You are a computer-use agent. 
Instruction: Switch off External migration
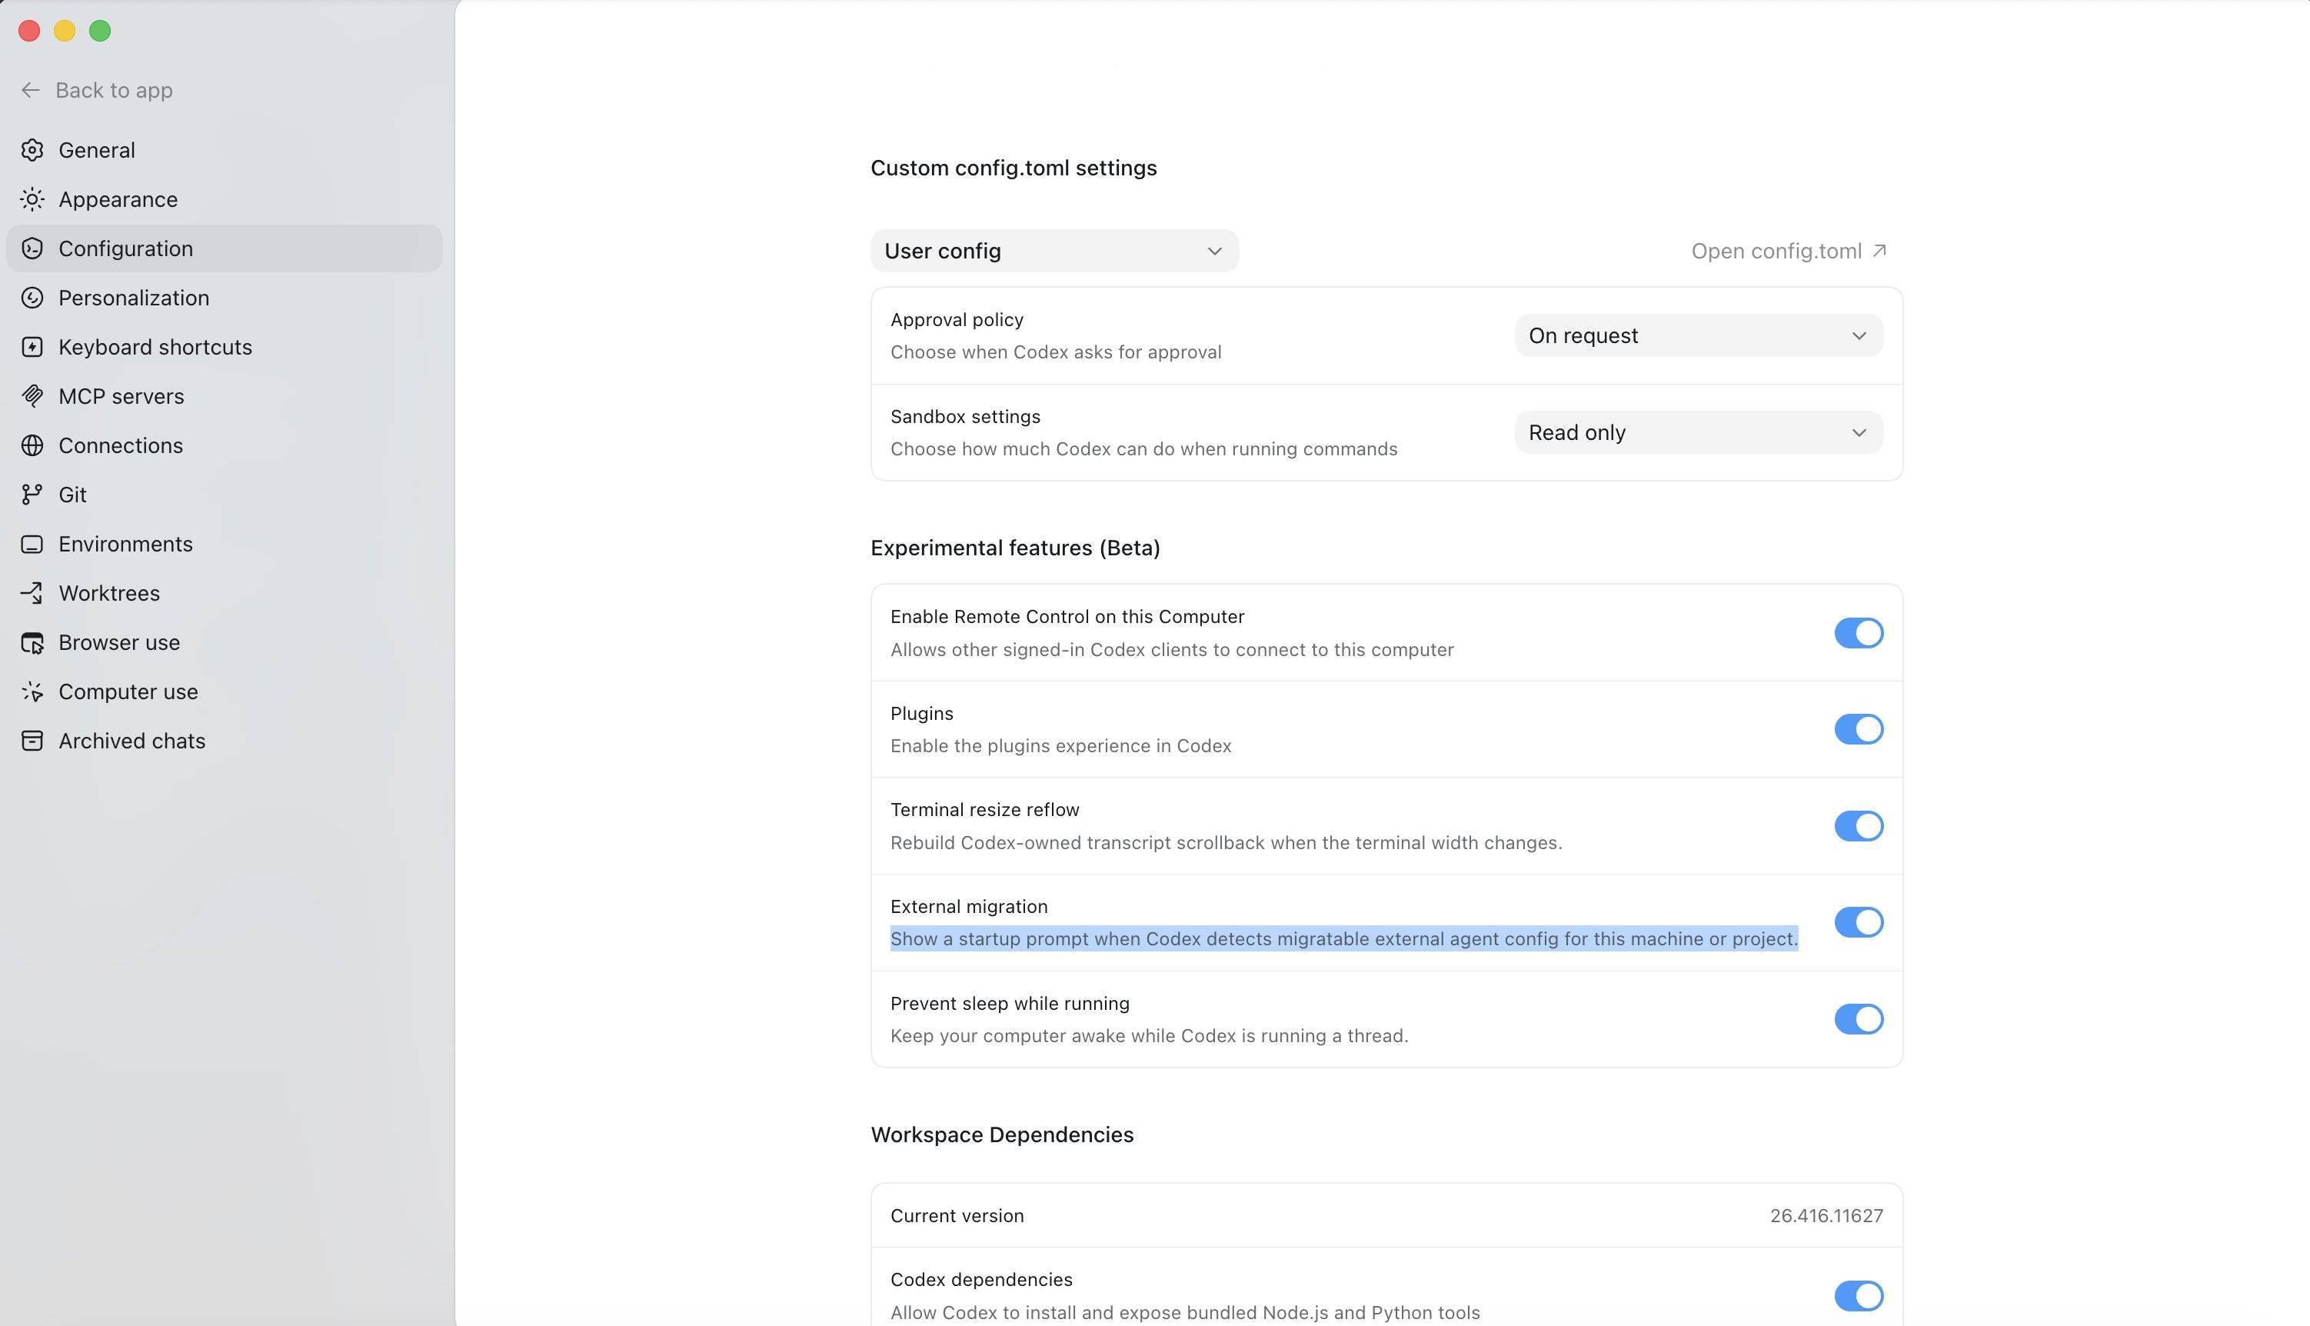click(1859, 922)
